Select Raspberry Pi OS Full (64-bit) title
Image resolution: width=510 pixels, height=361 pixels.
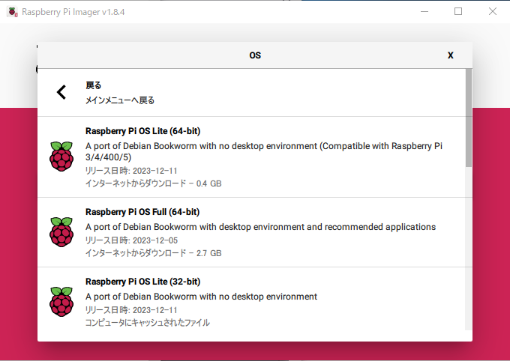click(x=142, y=212)
